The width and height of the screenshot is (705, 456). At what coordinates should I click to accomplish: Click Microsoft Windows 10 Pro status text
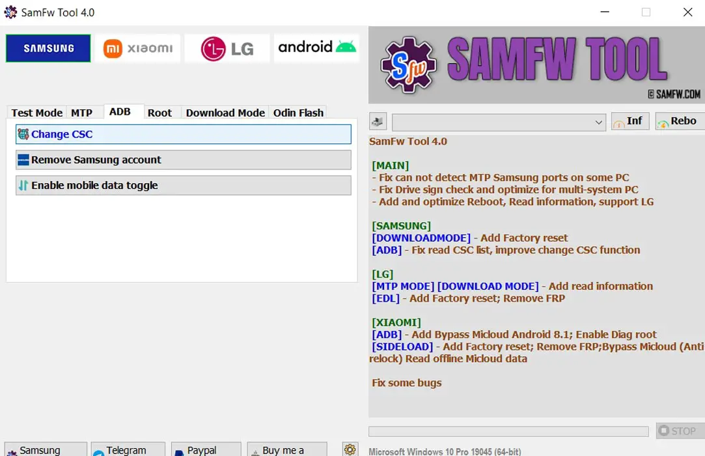click(x=445, y=451)
